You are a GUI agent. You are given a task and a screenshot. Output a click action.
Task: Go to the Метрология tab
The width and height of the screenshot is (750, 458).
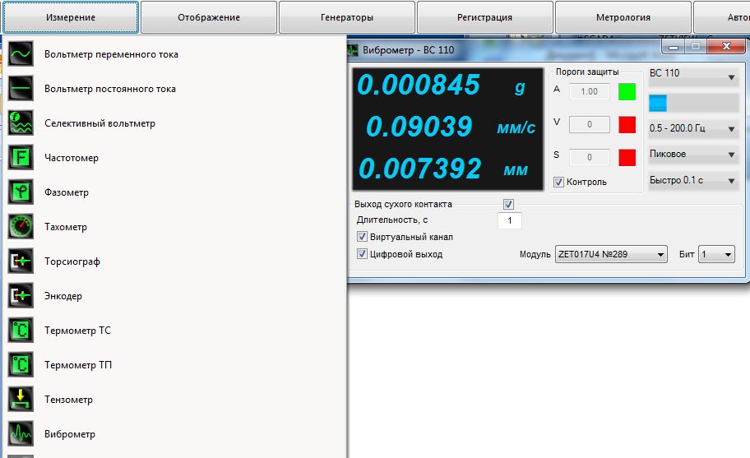click(x=623, y=17)
